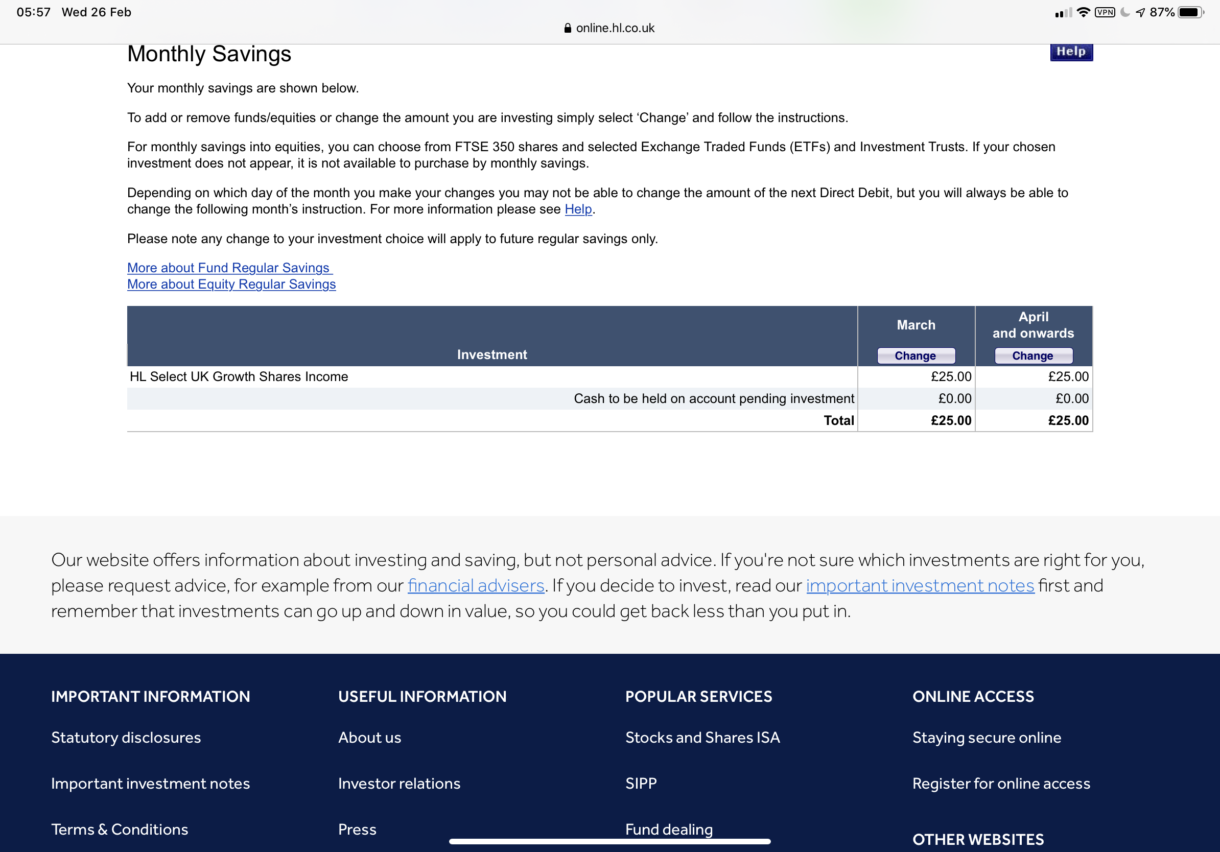The width and height of the screenshot is (1220, 852).
Task: Click the March Change button
Action: (916, 356)
